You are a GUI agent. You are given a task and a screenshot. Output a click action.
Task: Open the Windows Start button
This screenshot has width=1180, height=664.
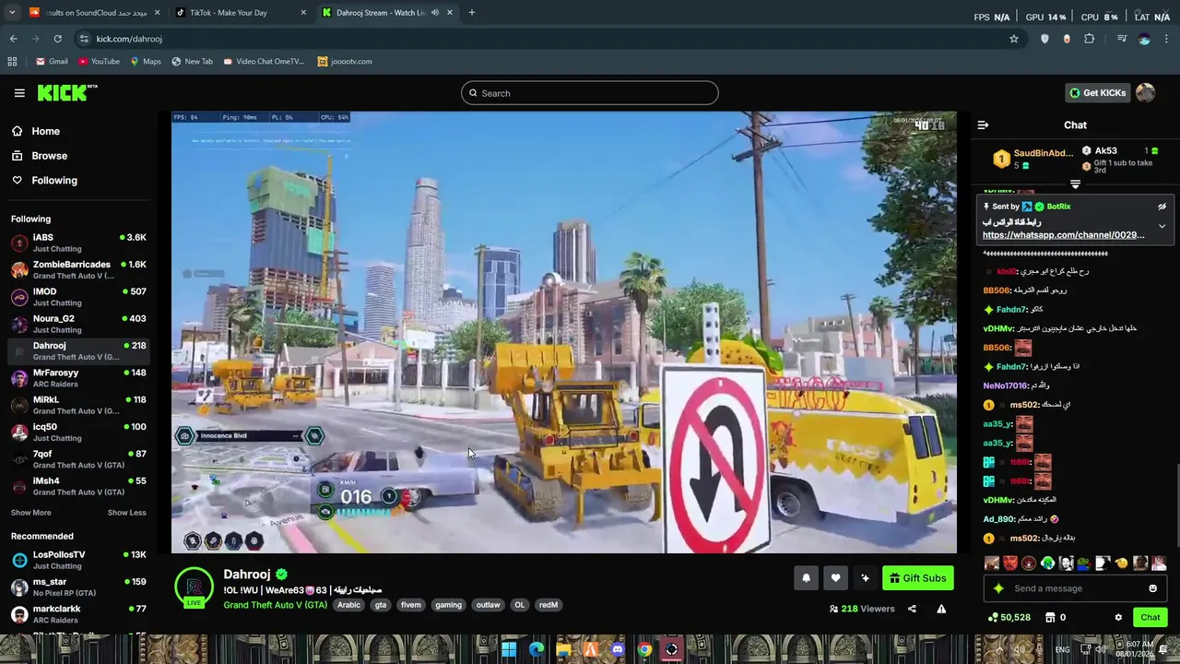point(509,649)
